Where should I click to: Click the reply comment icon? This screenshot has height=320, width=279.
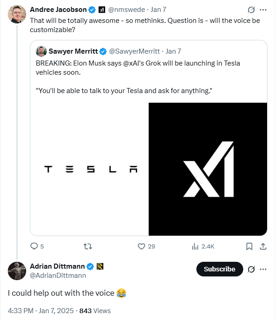click(x=34, y=246)
